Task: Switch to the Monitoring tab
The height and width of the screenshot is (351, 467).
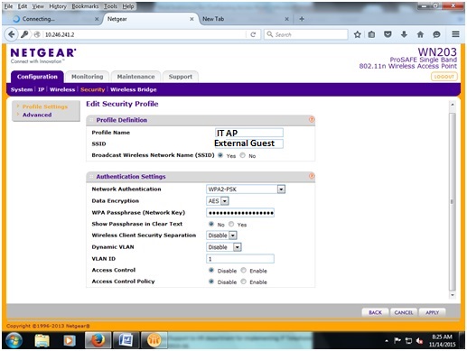Action: point(88,77)
